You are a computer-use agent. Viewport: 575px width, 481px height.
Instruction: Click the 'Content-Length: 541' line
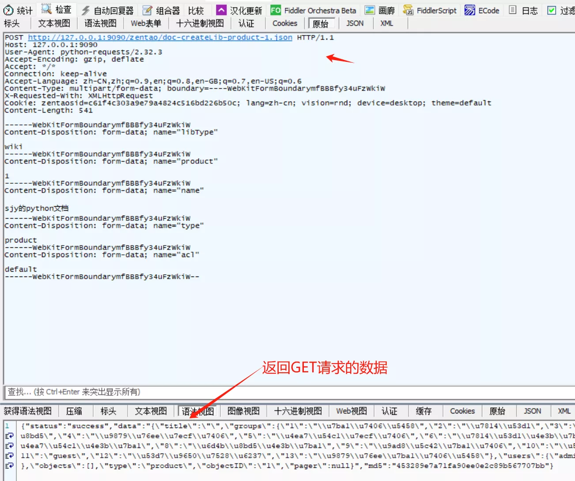[x=49, y=110]
